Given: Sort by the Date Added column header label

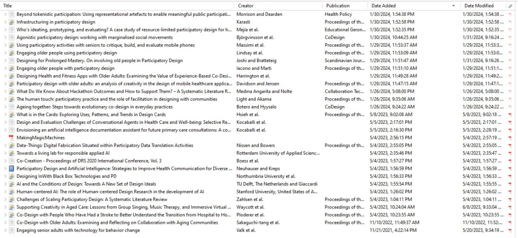Looking at the screenshot, I should click(x=384, y=6).
